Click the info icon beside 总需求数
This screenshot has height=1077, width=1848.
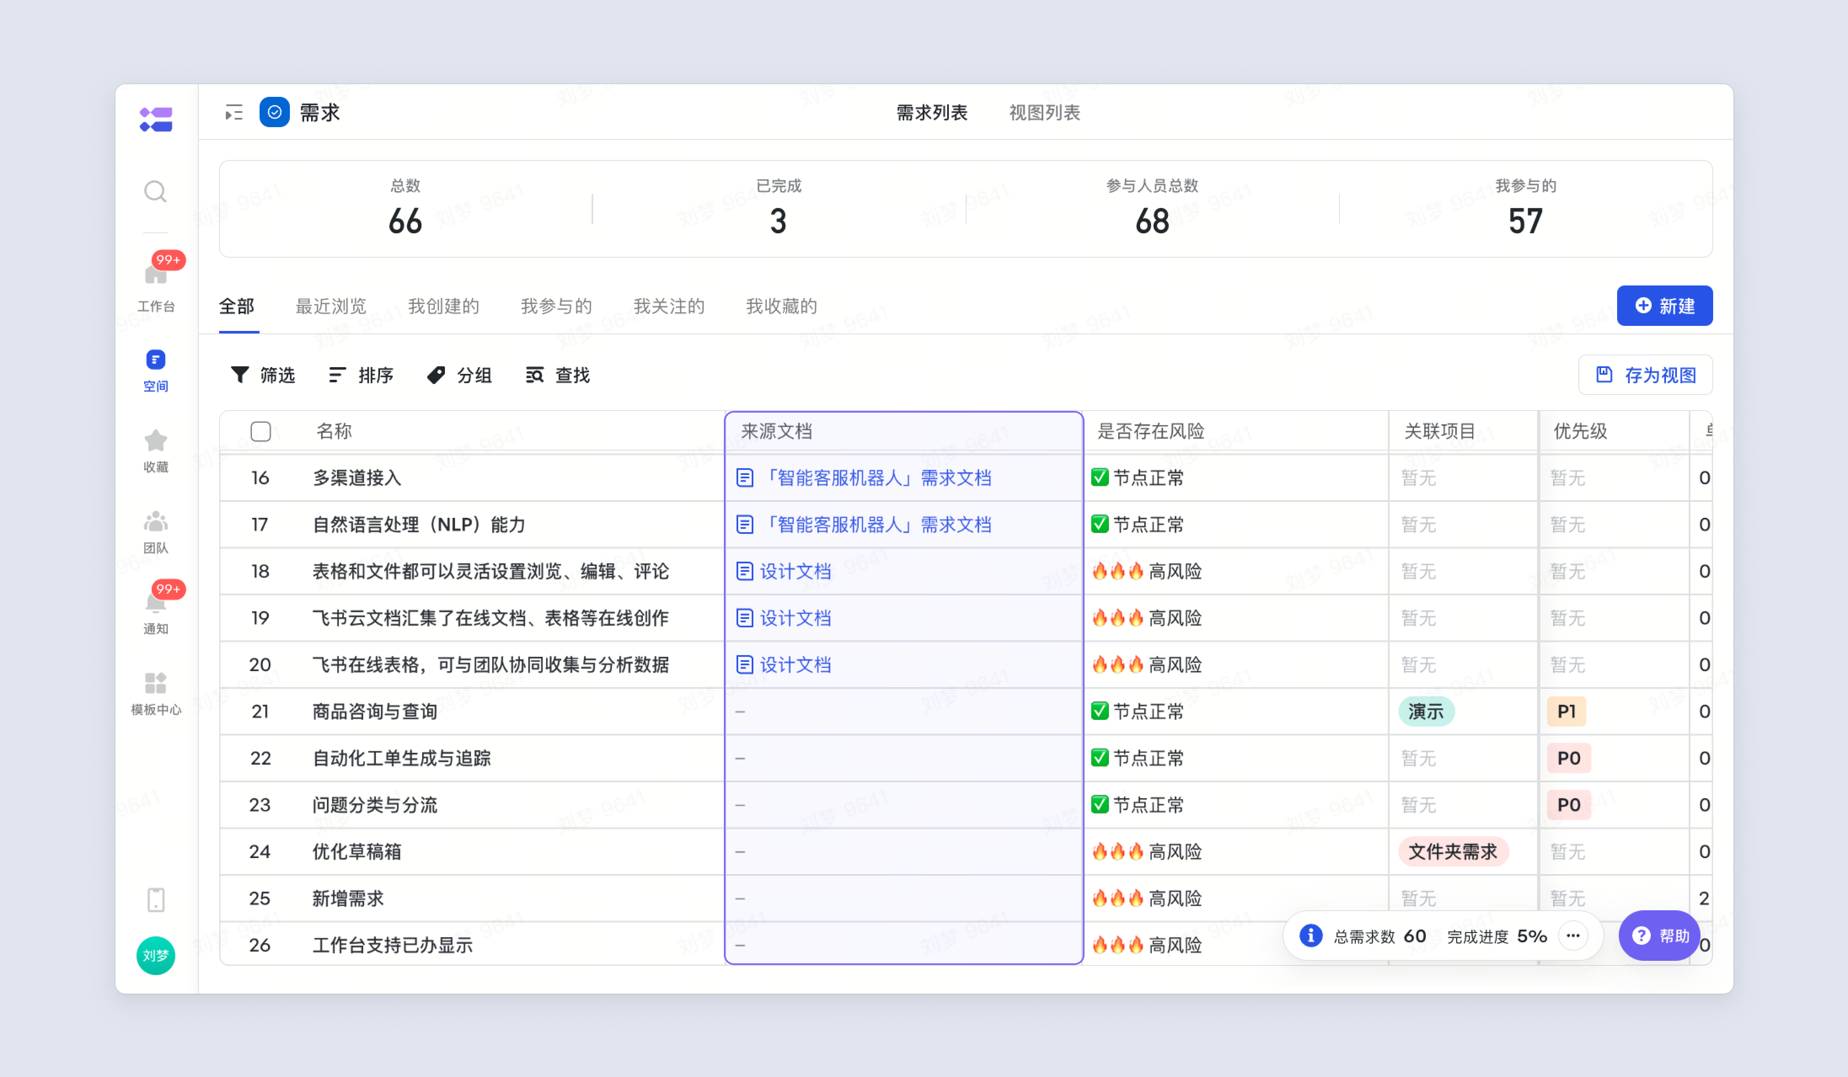[1310, 936]
